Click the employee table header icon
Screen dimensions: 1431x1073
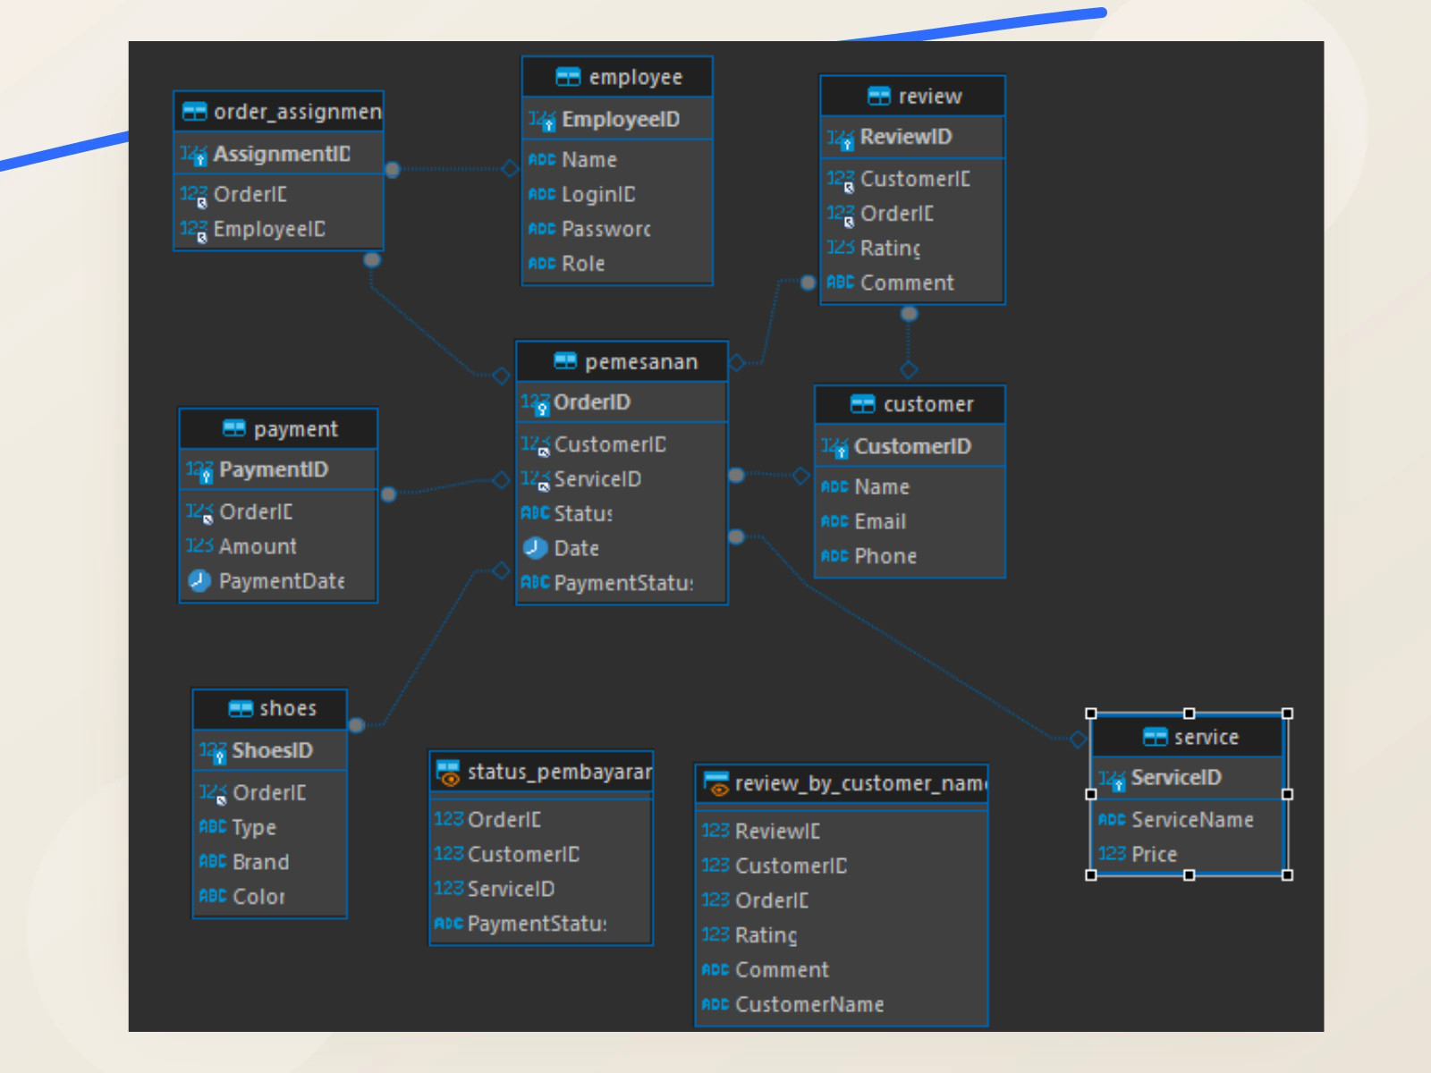568,77
